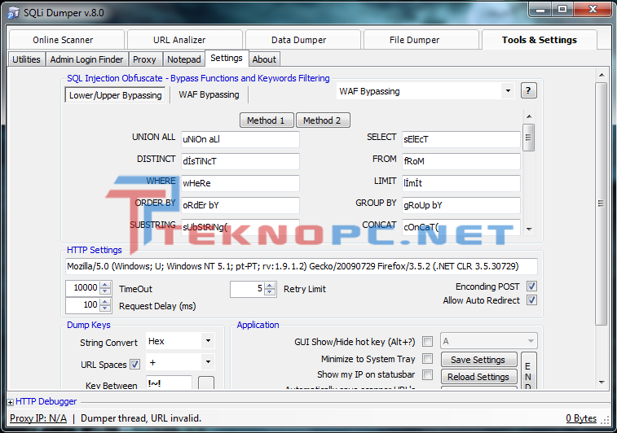Click the GROUP BY input field

click(x=461, y=205)
